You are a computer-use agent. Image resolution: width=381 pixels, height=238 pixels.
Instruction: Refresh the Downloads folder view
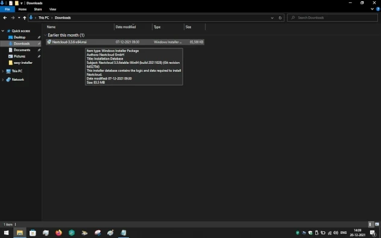coord(280,17)
